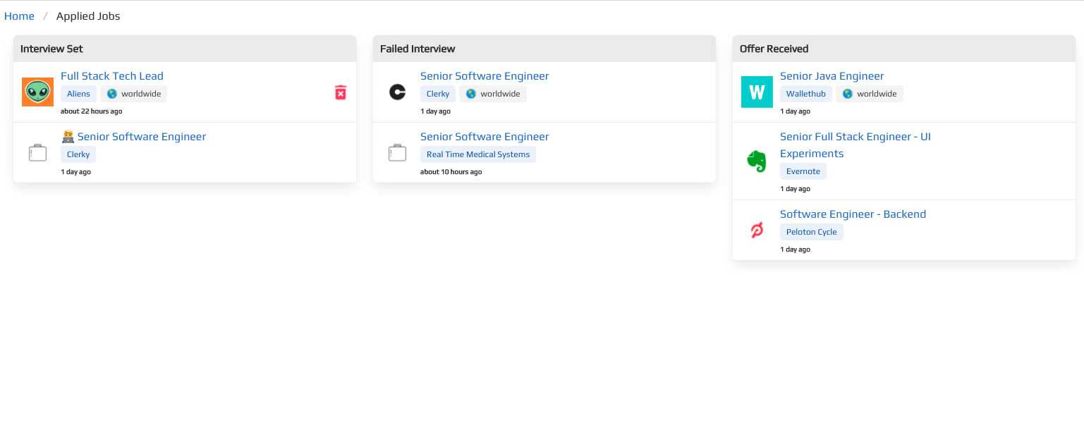Image resolution: width=1084 pixels, height=432 pixels.
Task: Select the Aliens company tag
Action: click(78, 94)
